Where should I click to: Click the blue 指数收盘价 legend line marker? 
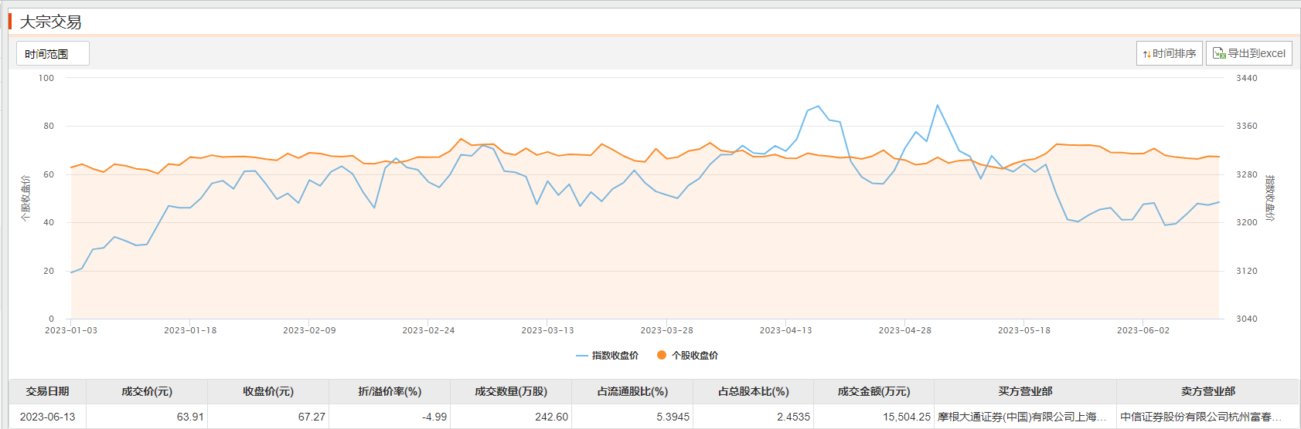(x=582, y=356)
